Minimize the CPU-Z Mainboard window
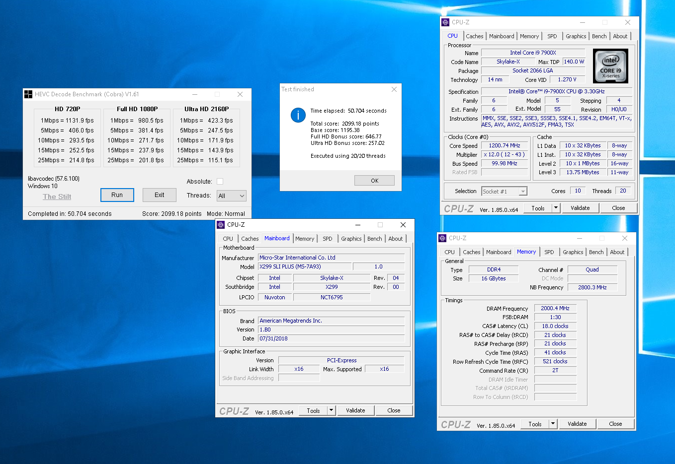The height and width of the screenshot is (464, 675). coord(358,225)
